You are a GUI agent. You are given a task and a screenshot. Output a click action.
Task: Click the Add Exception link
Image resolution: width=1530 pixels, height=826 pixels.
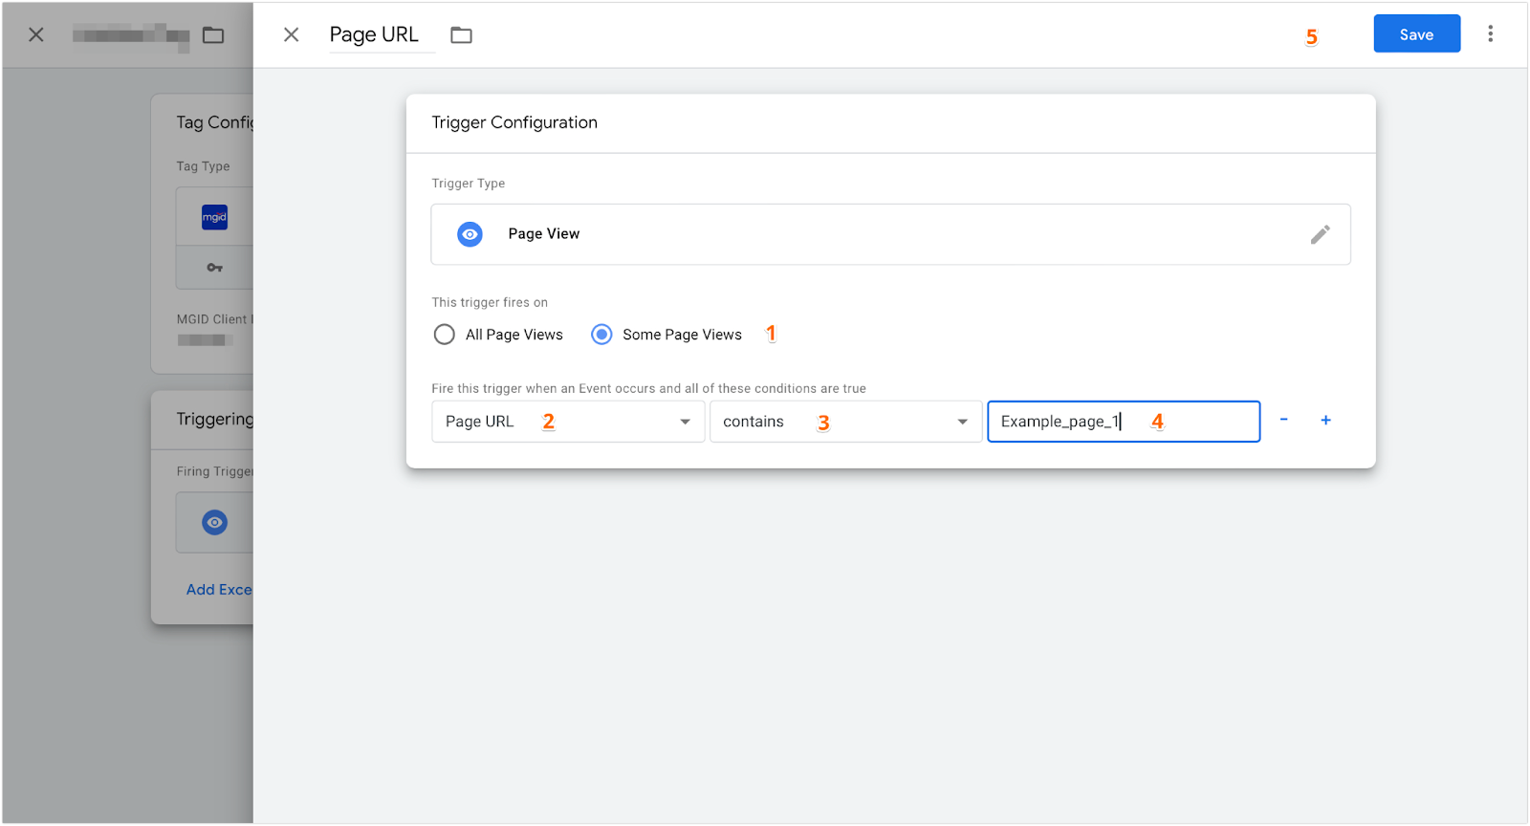click(219, 589)
